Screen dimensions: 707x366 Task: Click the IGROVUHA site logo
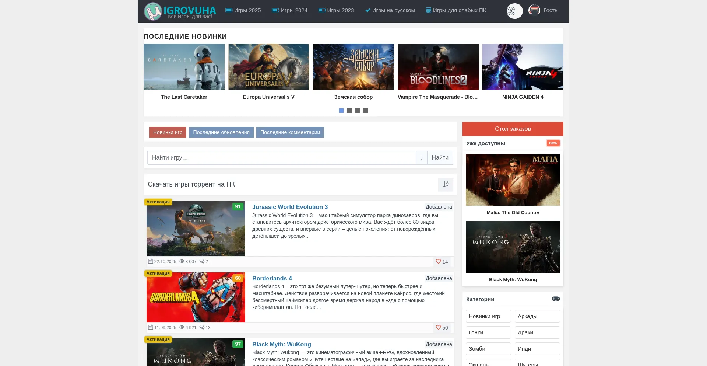click(180, 11)
